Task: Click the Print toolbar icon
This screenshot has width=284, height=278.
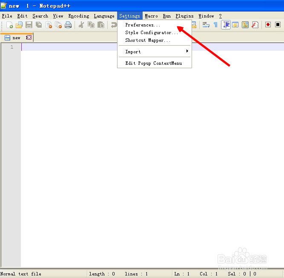Action: pos(68,25)
